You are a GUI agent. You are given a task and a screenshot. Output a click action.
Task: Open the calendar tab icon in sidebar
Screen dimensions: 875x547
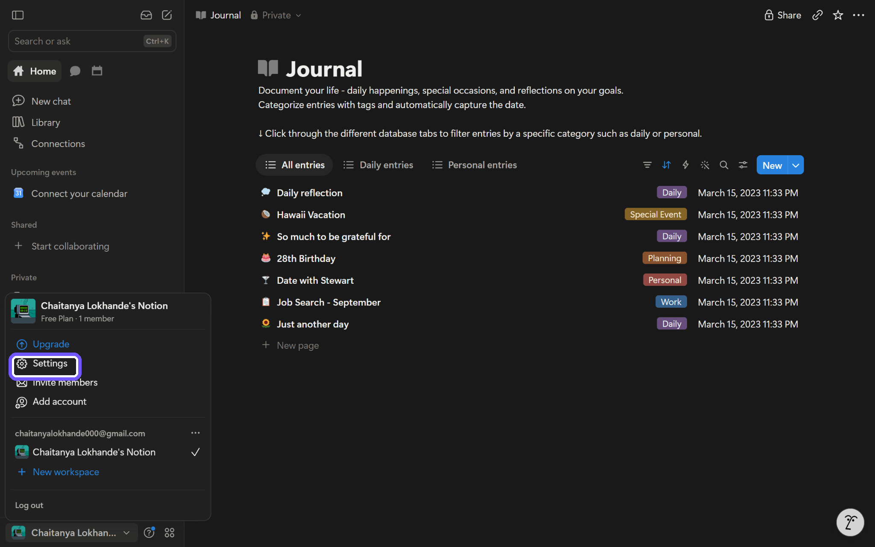[x=97, y=71]
